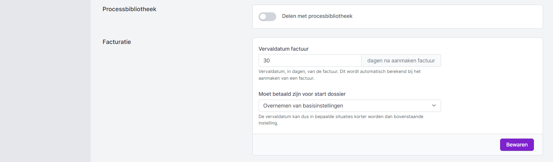
Task: Click the hint text 'De vervaldatum kan dus'
Action: [341, 117]
